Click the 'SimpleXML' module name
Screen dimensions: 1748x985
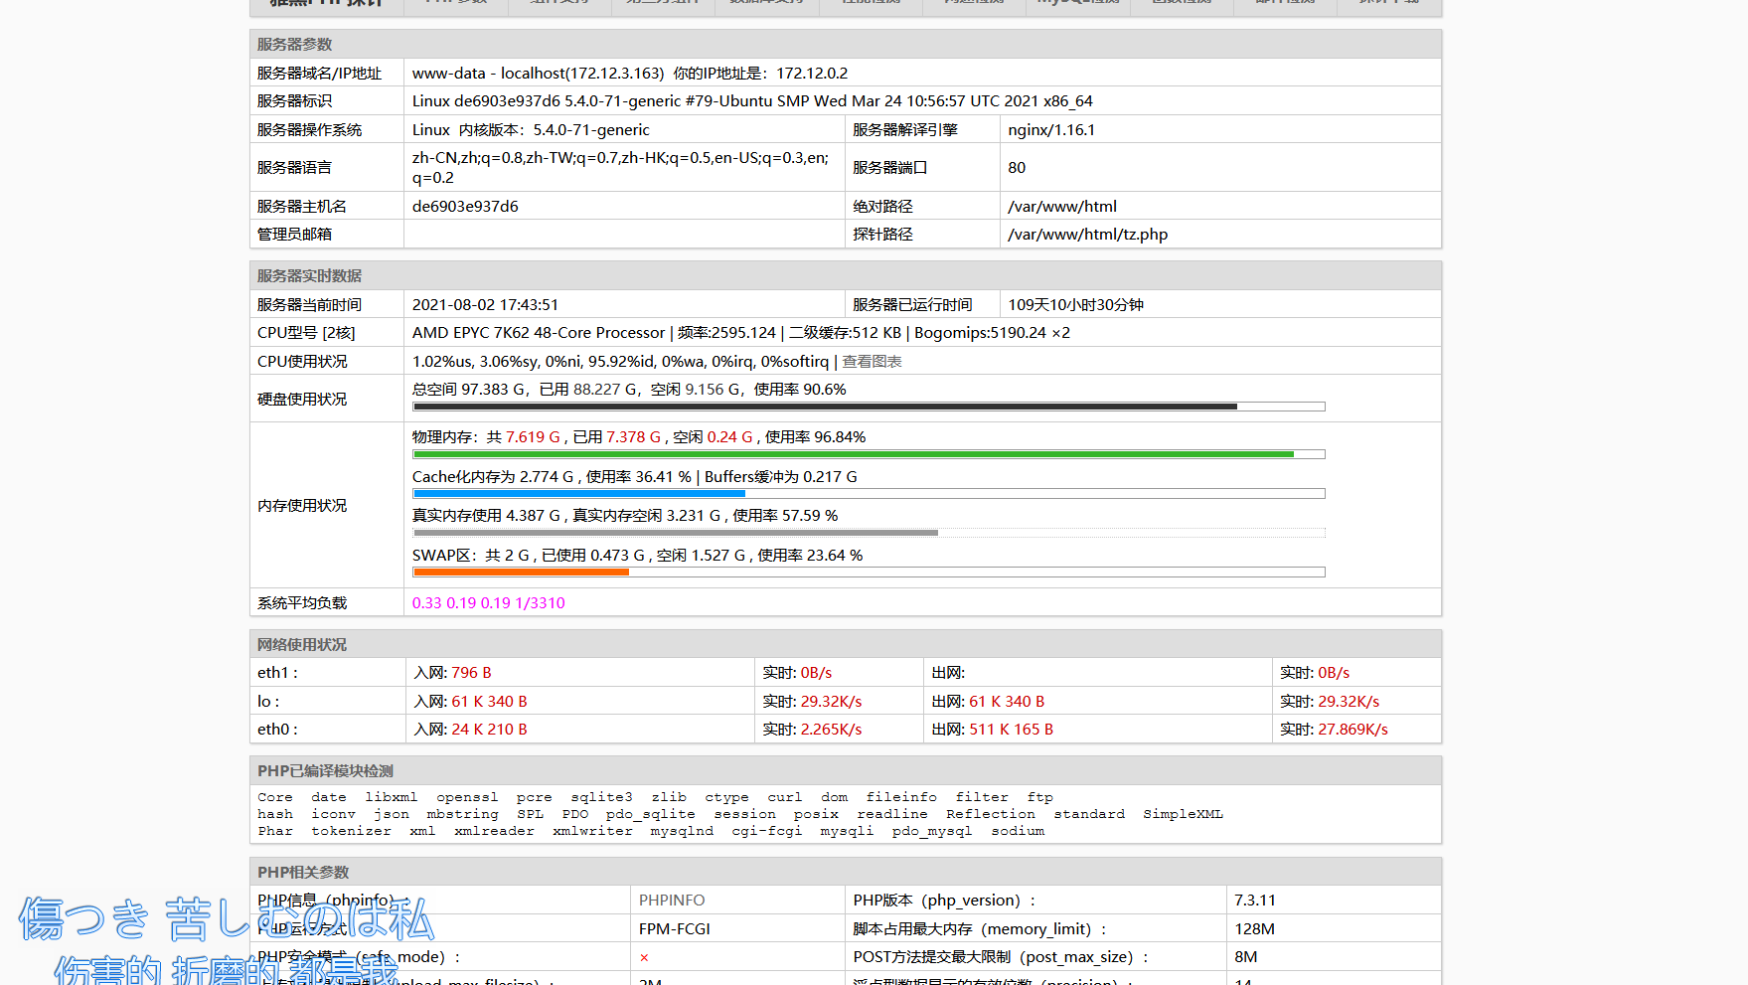[1184, 814]
